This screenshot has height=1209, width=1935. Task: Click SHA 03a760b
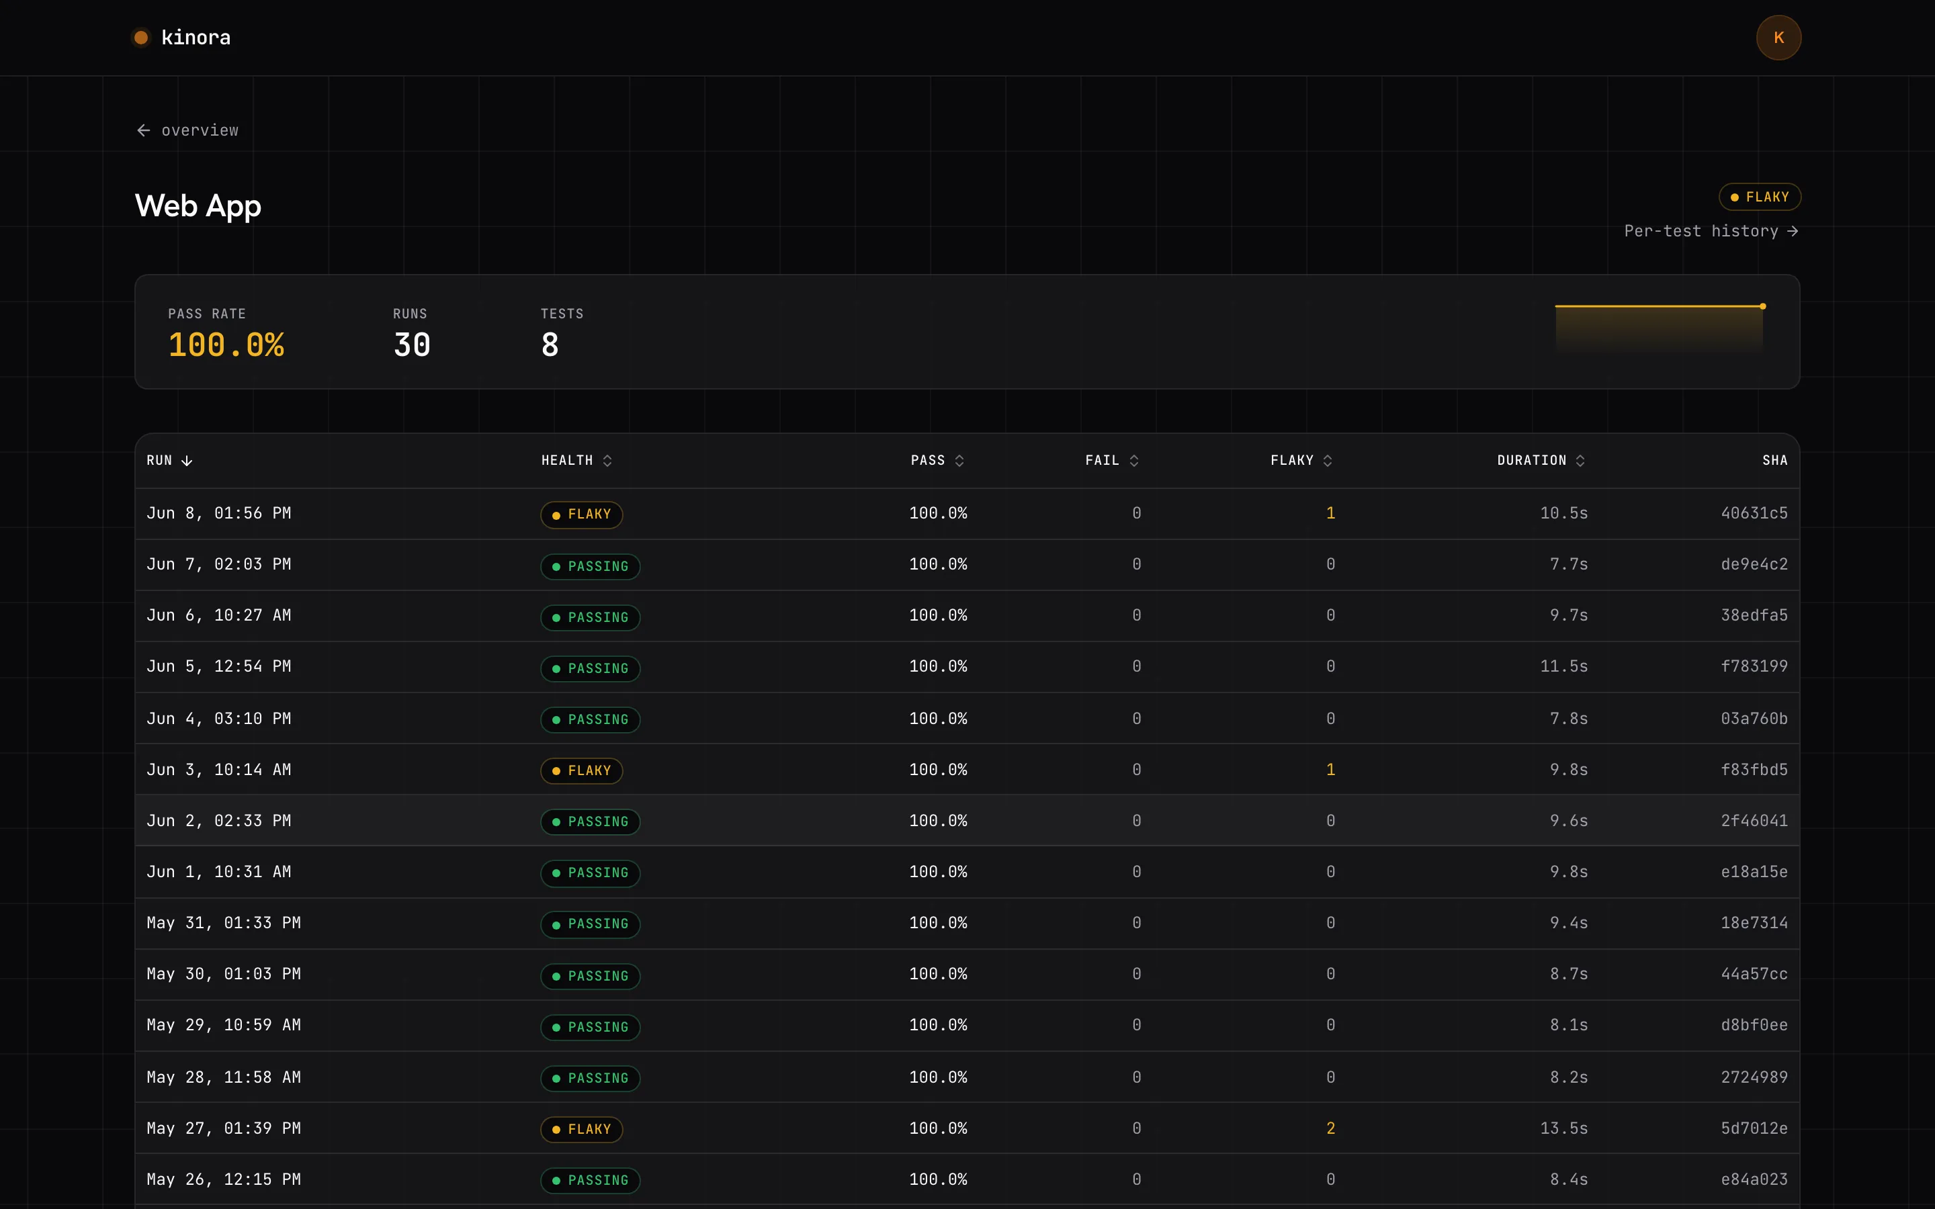tap(1754, 719)
